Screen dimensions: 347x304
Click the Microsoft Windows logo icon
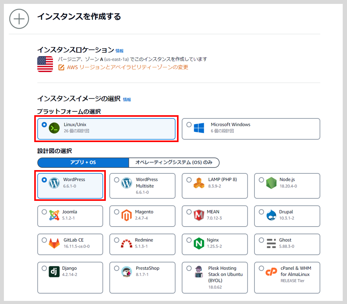tap(199, 128)
